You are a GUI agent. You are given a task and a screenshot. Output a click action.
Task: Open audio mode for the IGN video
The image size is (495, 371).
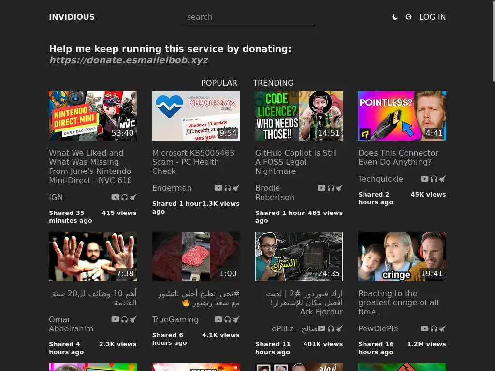(124, 197)
